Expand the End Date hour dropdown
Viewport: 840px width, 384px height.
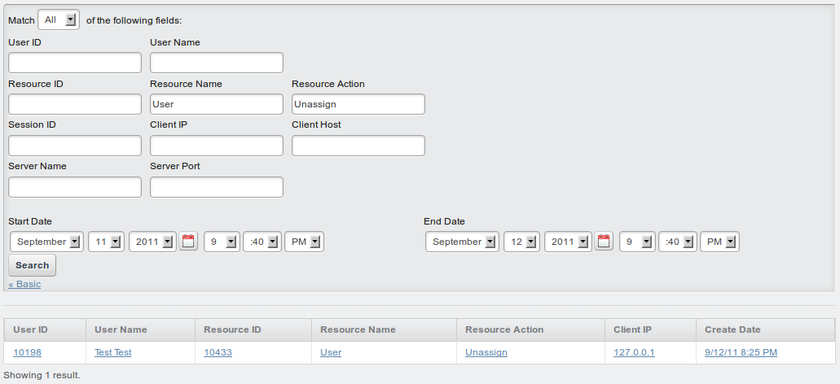pyautogui.click(x=637, y=242)
